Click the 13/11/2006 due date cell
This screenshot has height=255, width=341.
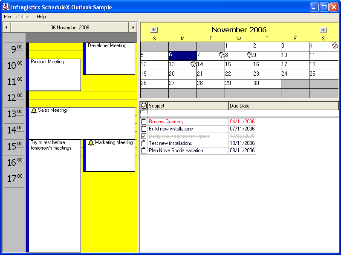242,143
